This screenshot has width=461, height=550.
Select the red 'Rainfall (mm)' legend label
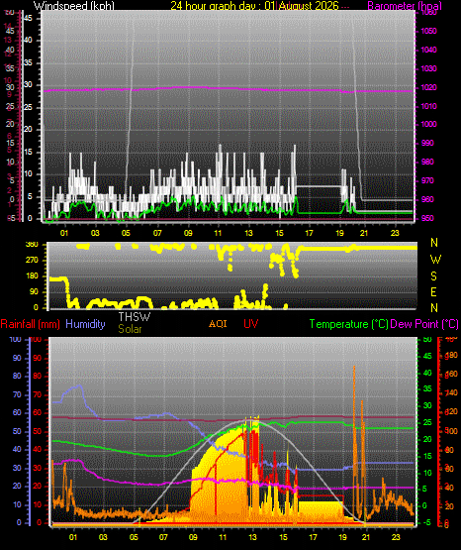pyautogui.click(x=30, y=324)
